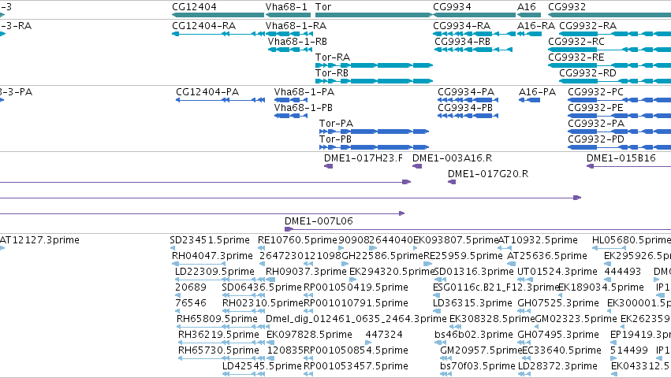The width and height of the screenshot is (671, 378).
Task: Click the CG9932-PE protein label
Action: 595,108
